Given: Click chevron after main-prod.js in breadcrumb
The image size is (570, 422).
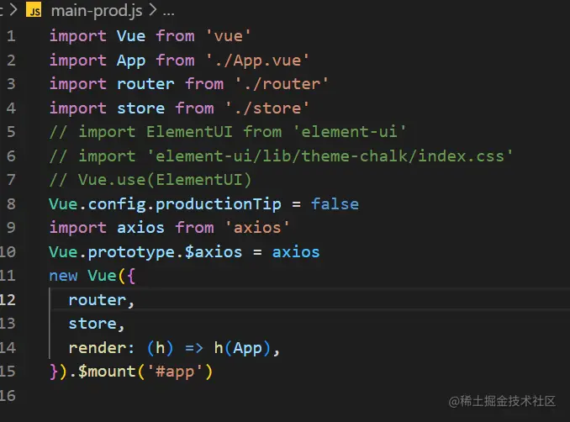Looking at the screenshot, I should pyautogui.click(x=153, y=11).
